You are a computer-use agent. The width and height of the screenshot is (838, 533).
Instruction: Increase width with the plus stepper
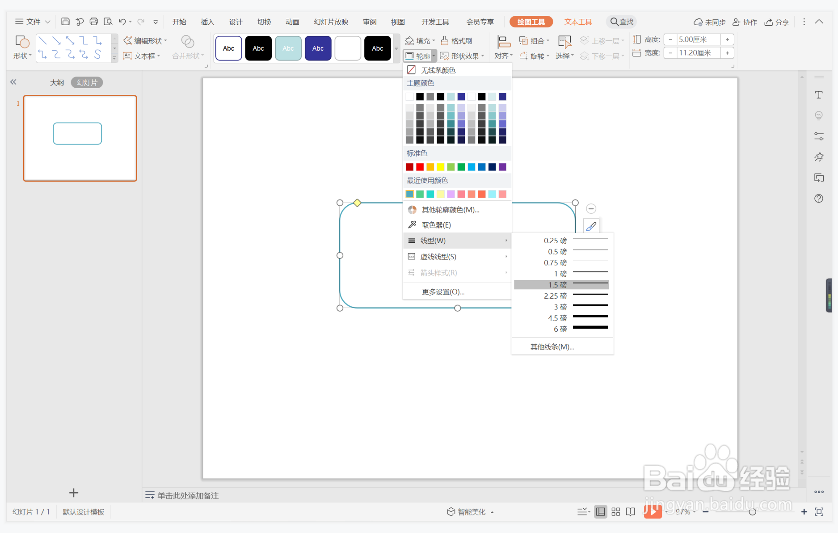click(727, 53)
